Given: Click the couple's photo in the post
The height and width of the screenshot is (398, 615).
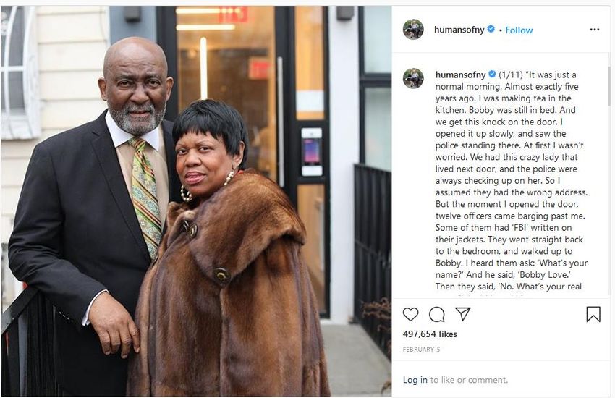Looking at the screenshot, I should click(196, 200).
